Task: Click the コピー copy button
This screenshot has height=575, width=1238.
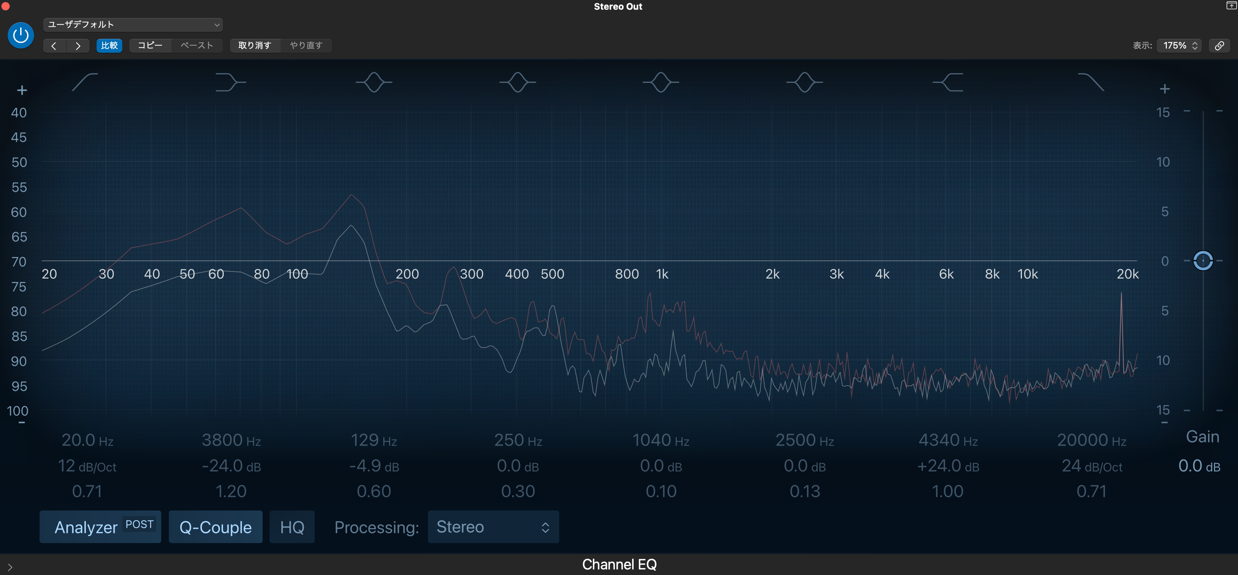Action: click(150, 45)
